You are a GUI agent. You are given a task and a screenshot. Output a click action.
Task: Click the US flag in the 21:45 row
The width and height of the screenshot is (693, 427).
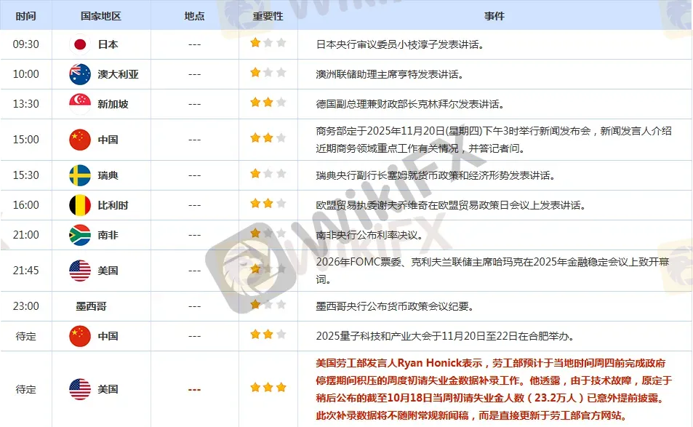[79, 271]
